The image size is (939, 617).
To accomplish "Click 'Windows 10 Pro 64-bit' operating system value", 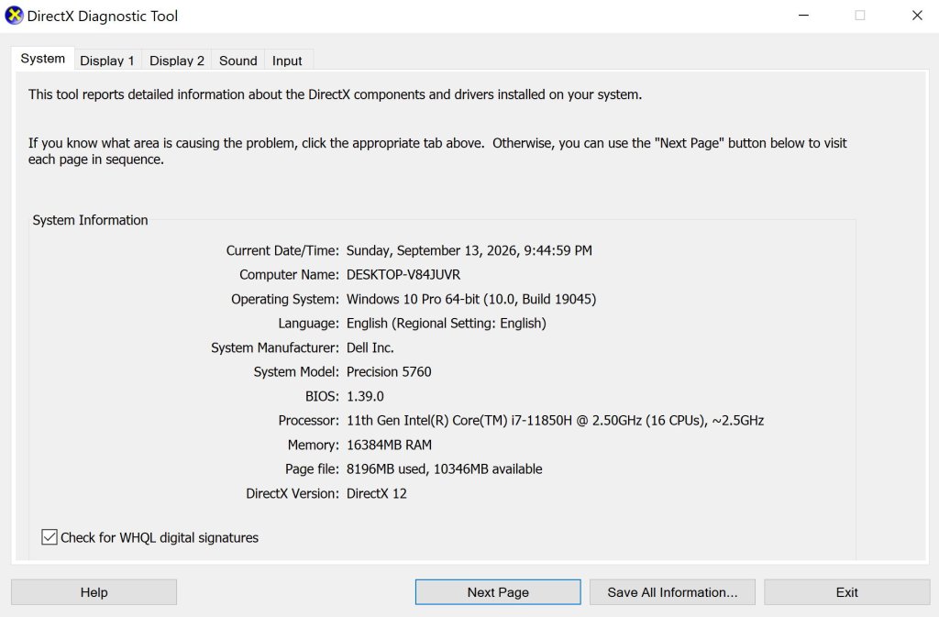I will coord(414,299).
